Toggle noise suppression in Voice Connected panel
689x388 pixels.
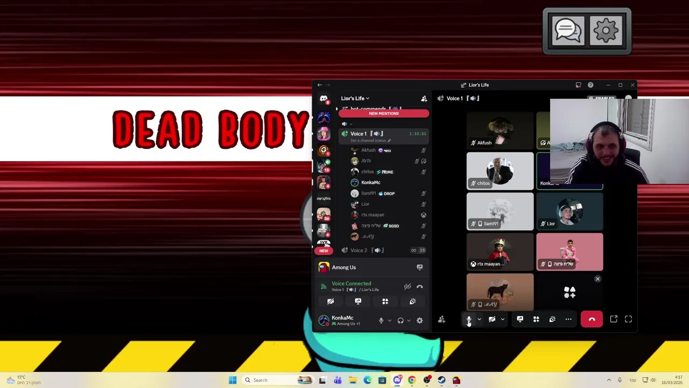coord(407,287)
